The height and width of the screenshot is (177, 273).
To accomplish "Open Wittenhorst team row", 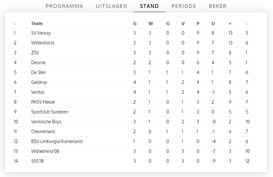I will 43,43.
